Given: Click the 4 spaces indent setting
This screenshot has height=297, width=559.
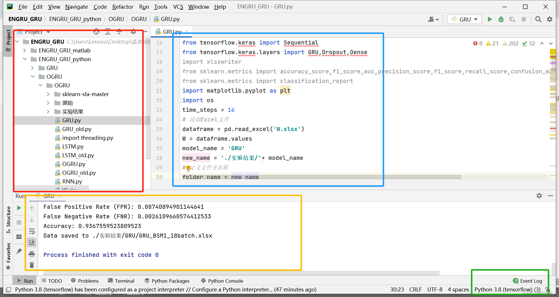Looking at the screenshot, I should point(458,289).
